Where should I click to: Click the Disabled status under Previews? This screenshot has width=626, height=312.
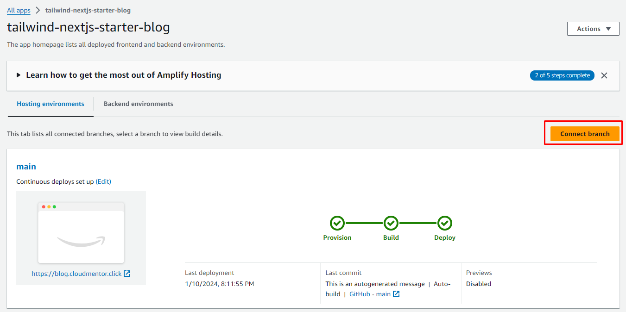click(478, 284)
